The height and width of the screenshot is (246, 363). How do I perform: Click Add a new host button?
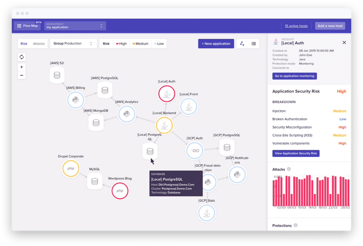tap(330, 26)
